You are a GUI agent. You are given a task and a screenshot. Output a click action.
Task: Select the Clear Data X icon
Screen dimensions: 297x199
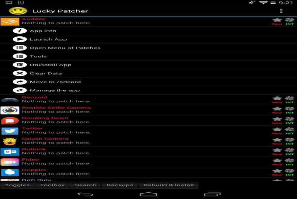coord(19,74)
